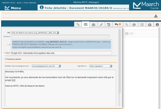
Task: Open the cases briefcase tab
Action: tap(94, 25)
